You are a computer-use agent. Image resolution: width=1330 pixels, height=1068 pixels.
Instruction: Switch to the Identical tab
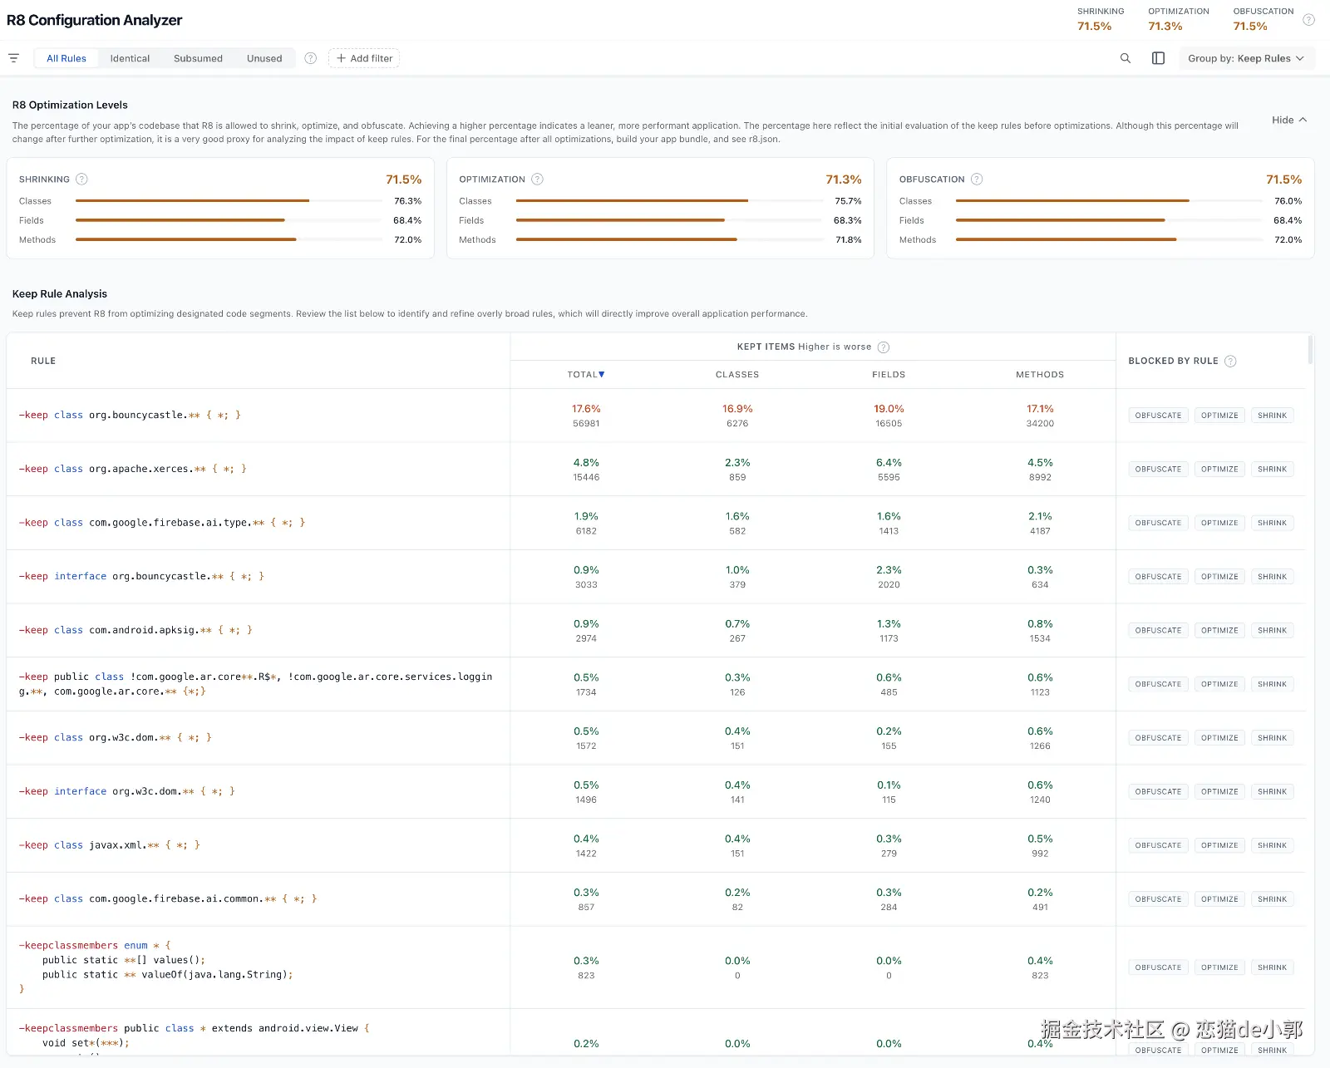click(x=130, y=58)
